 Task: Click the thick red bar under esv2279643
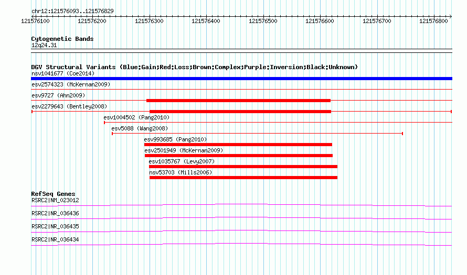(240, 112)
